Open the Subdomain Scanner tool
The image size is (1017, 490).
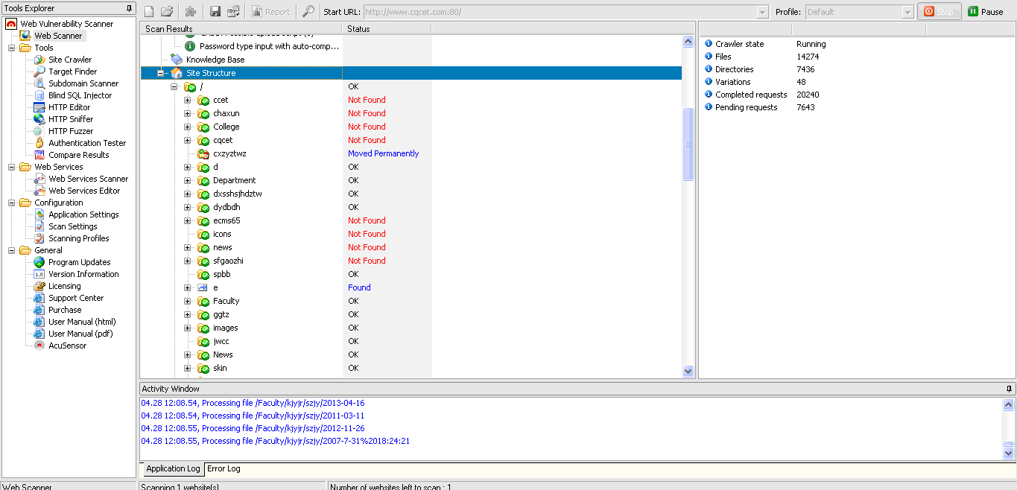pos(83,83)
